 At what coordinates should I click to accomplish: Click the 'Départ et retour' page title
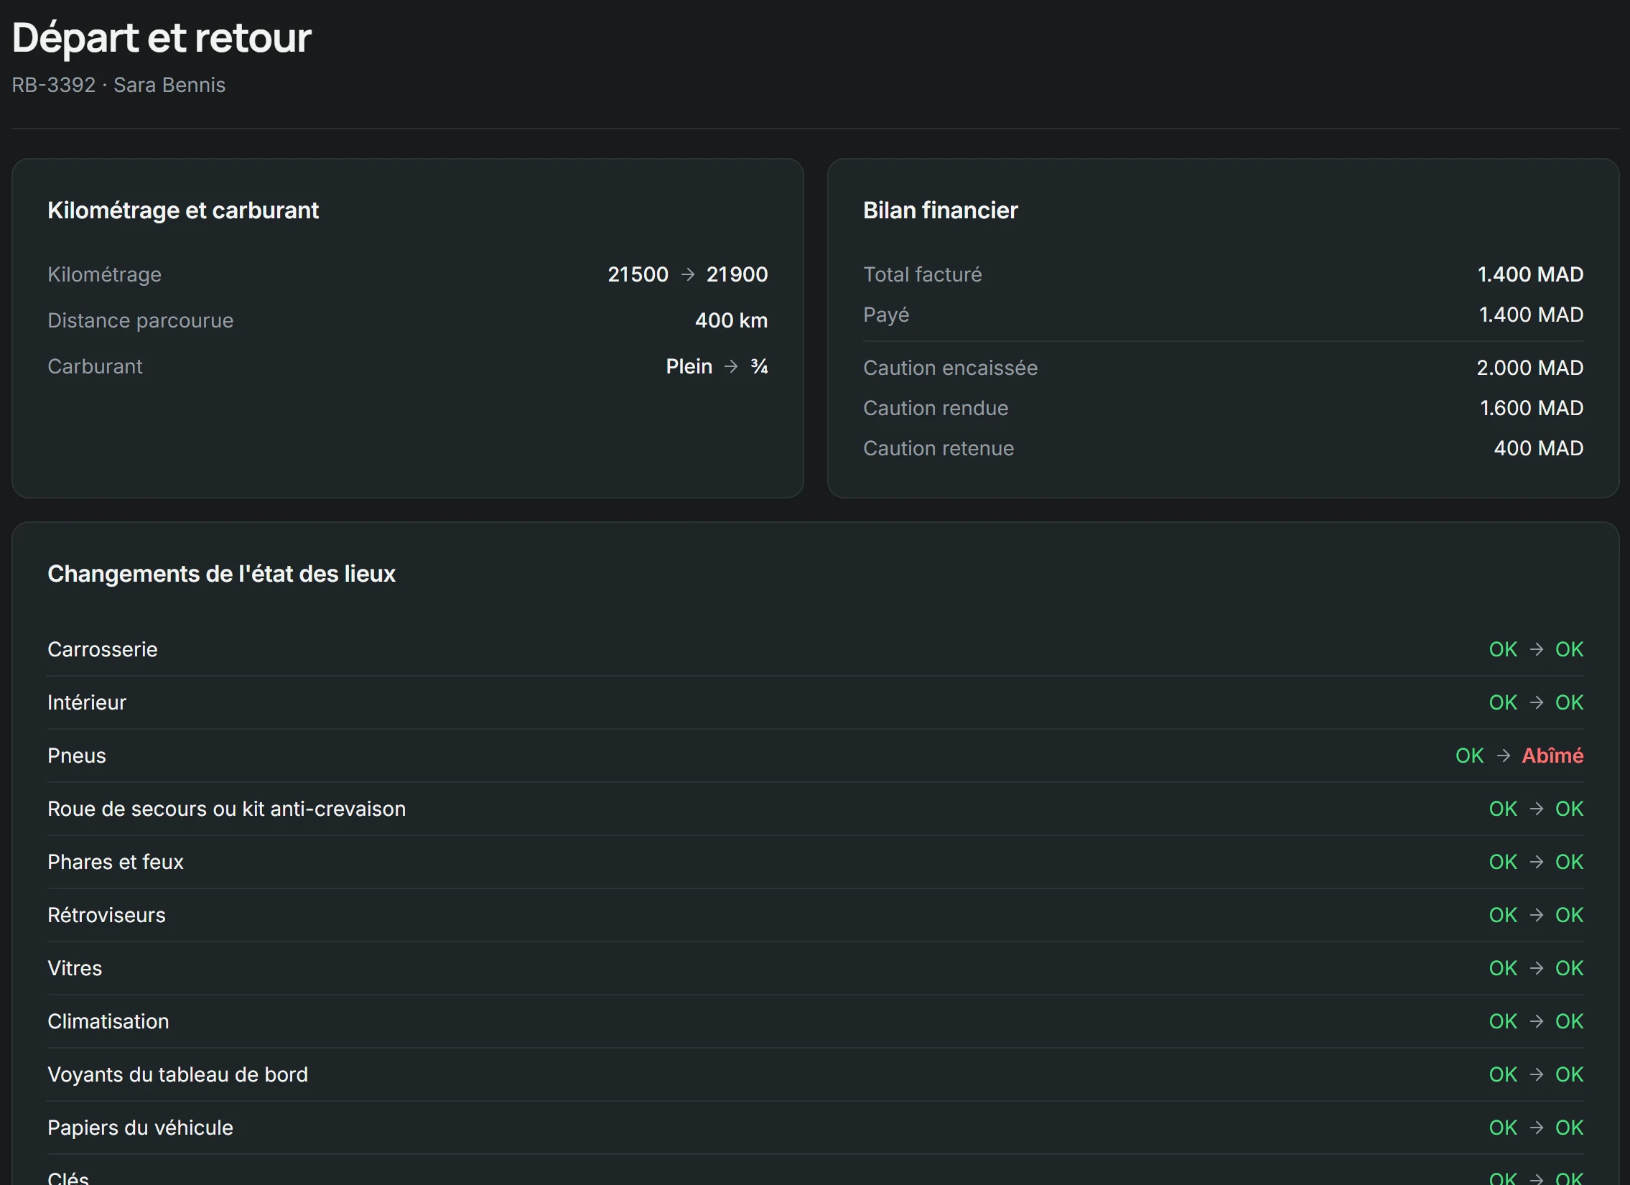[x=162, y=37]
